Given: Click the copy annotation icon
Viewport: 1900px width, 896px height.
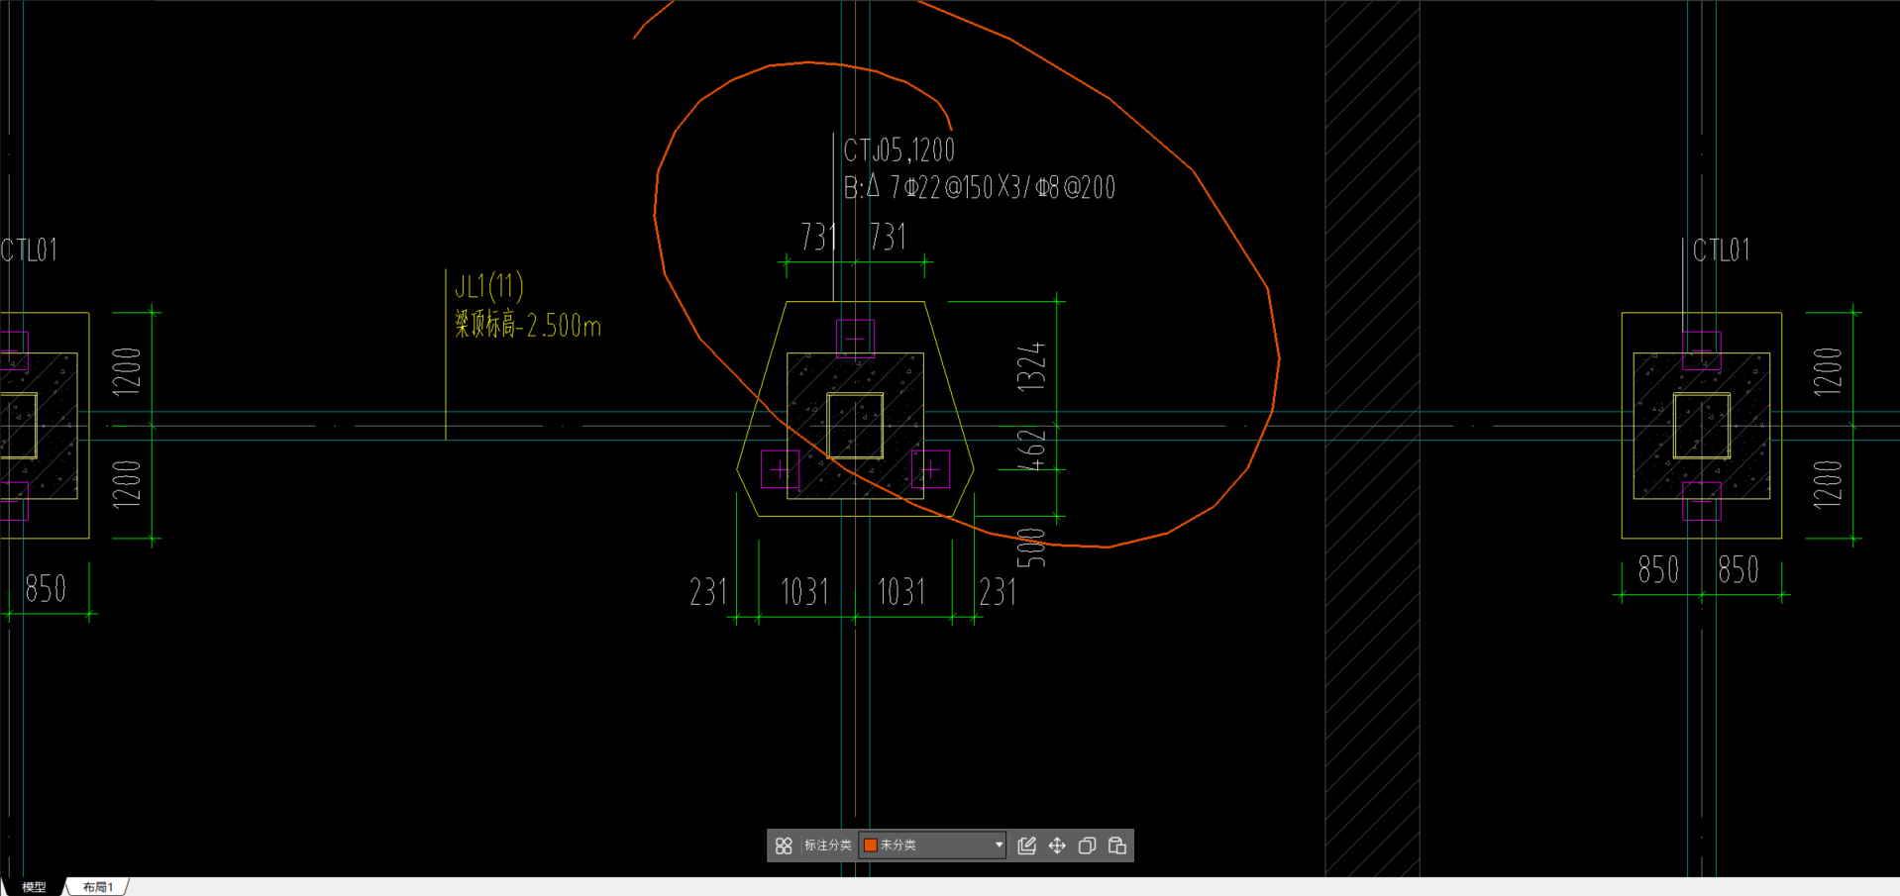Looking at the screenshot, I should tap(1087, 846).
